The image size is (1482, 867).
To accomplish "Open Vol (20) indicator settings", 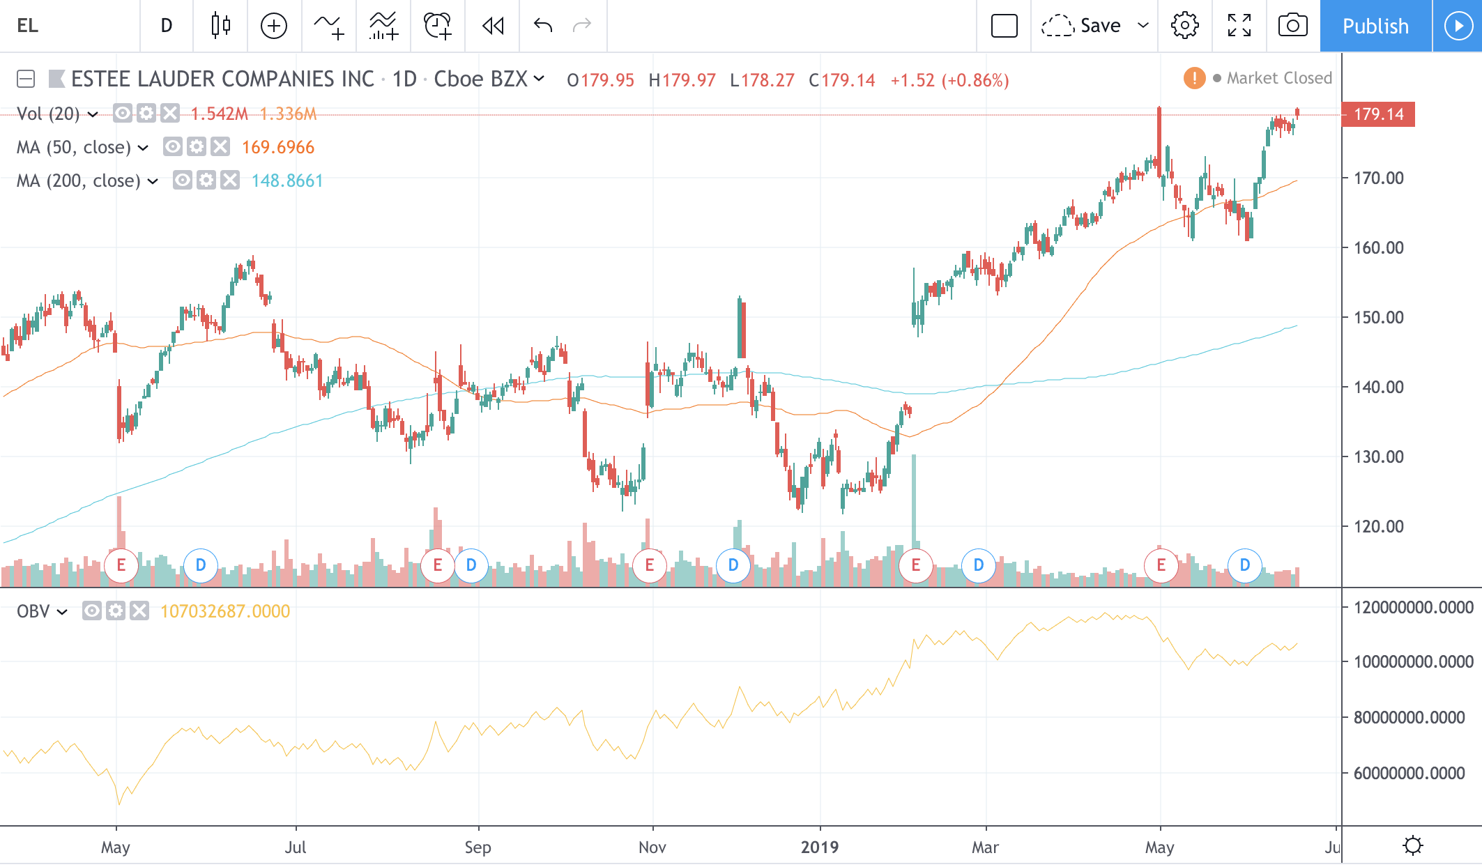I will 146,113.
